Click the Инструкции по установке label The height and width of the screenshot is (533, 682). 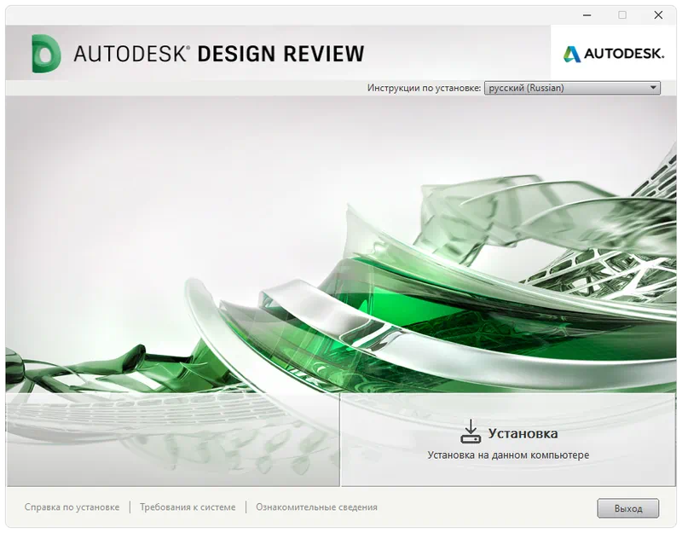[x=424, y=88]
